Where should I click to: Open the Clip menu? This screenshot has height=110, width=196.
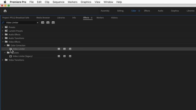(x=47, y=2)
